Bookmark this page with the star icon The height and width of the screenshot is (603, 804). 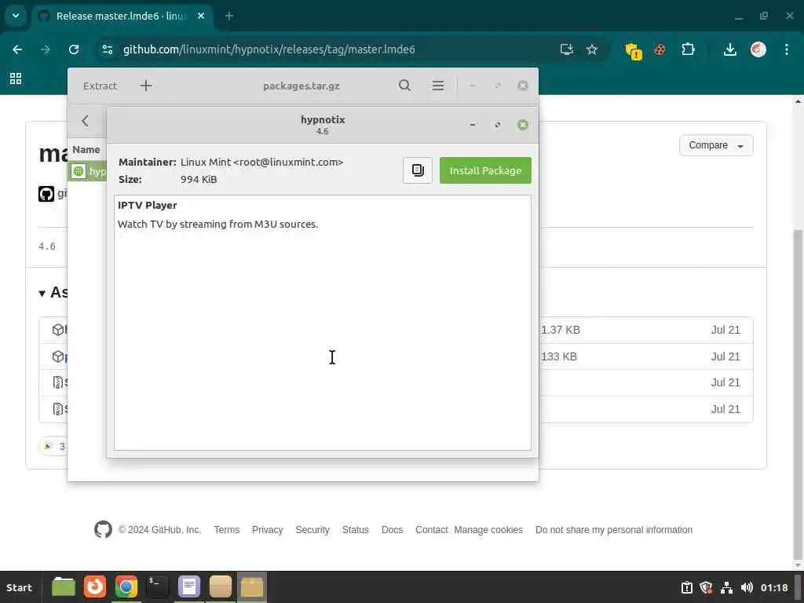592,49
